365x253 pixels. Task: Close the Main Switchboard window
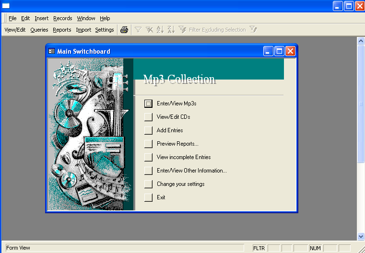coord(290,51)
